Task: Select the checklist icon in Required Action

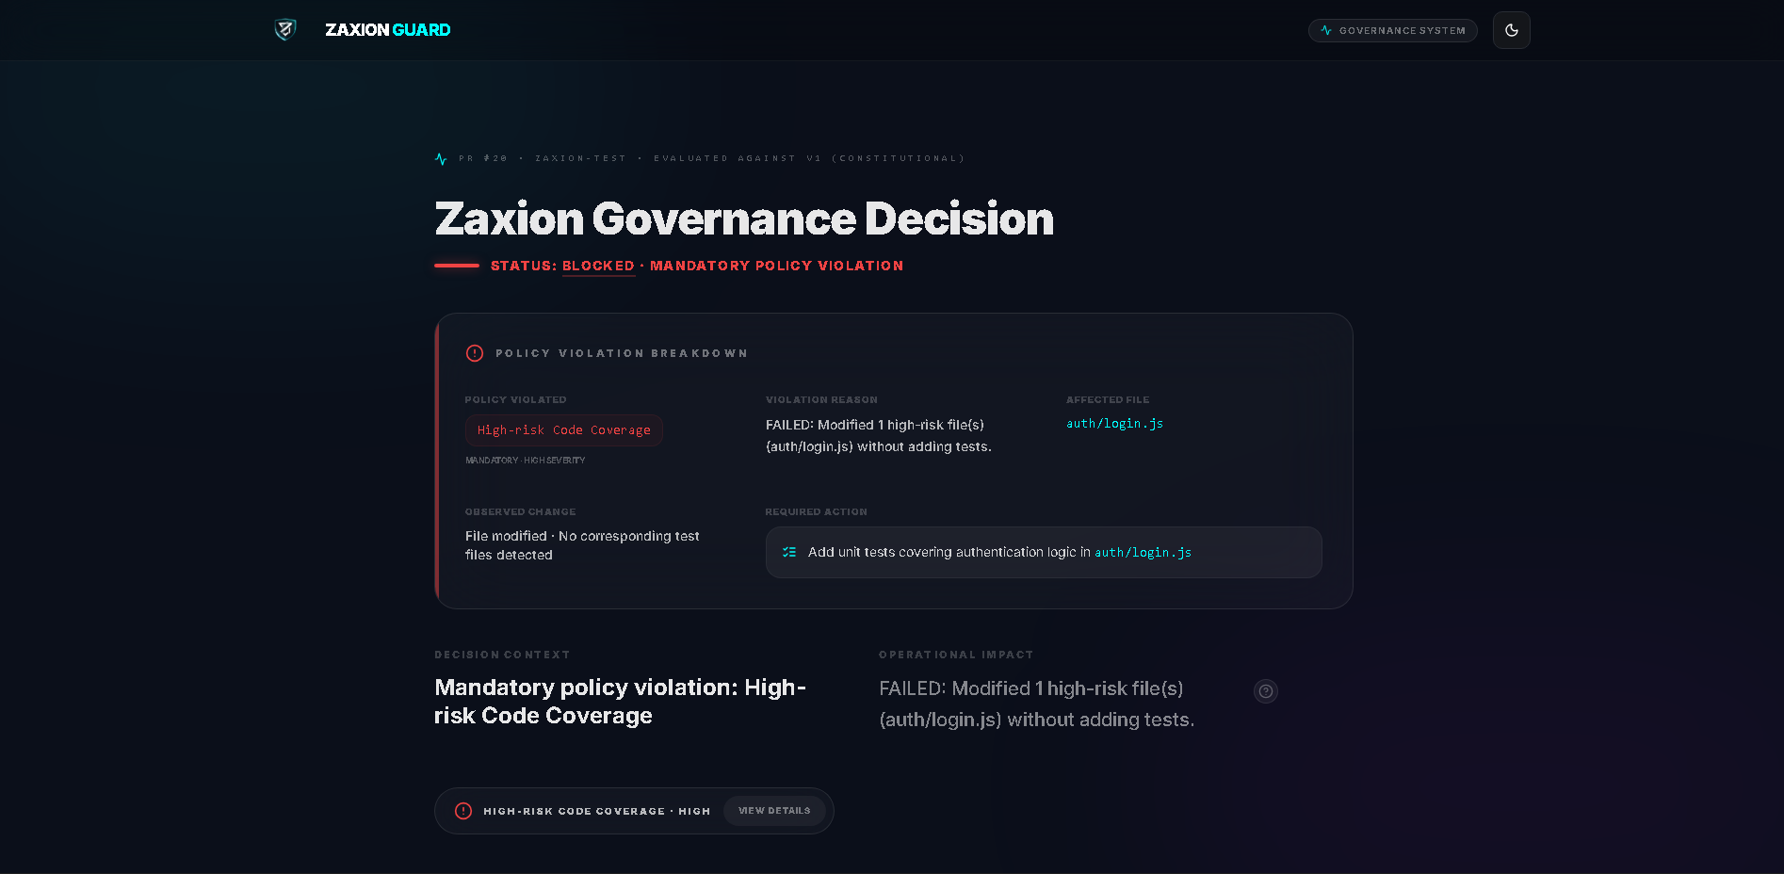Action: pyautogui.click(x=789, y=552)
